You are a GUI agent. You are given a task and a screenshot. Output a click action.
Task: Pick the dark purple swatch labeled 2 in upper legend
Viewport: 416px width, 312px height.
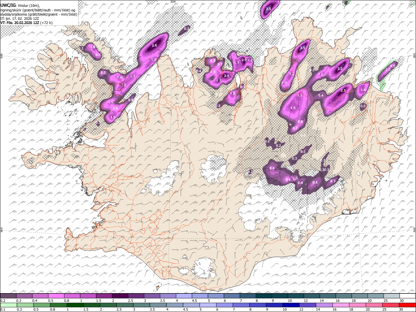[x=120, y=296]
